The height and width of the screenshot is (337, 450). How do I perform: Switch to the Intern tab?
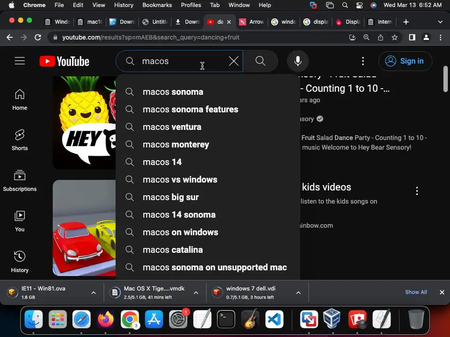point(380,22)
